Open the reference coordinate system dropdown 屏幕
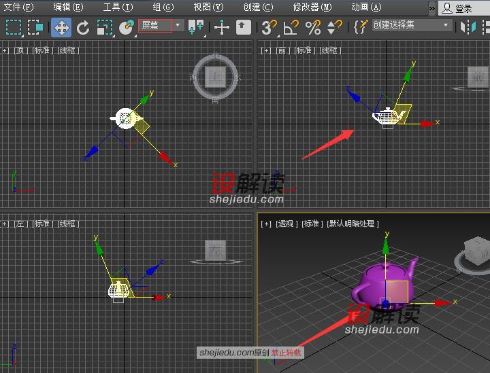 (x=161, y=26)
